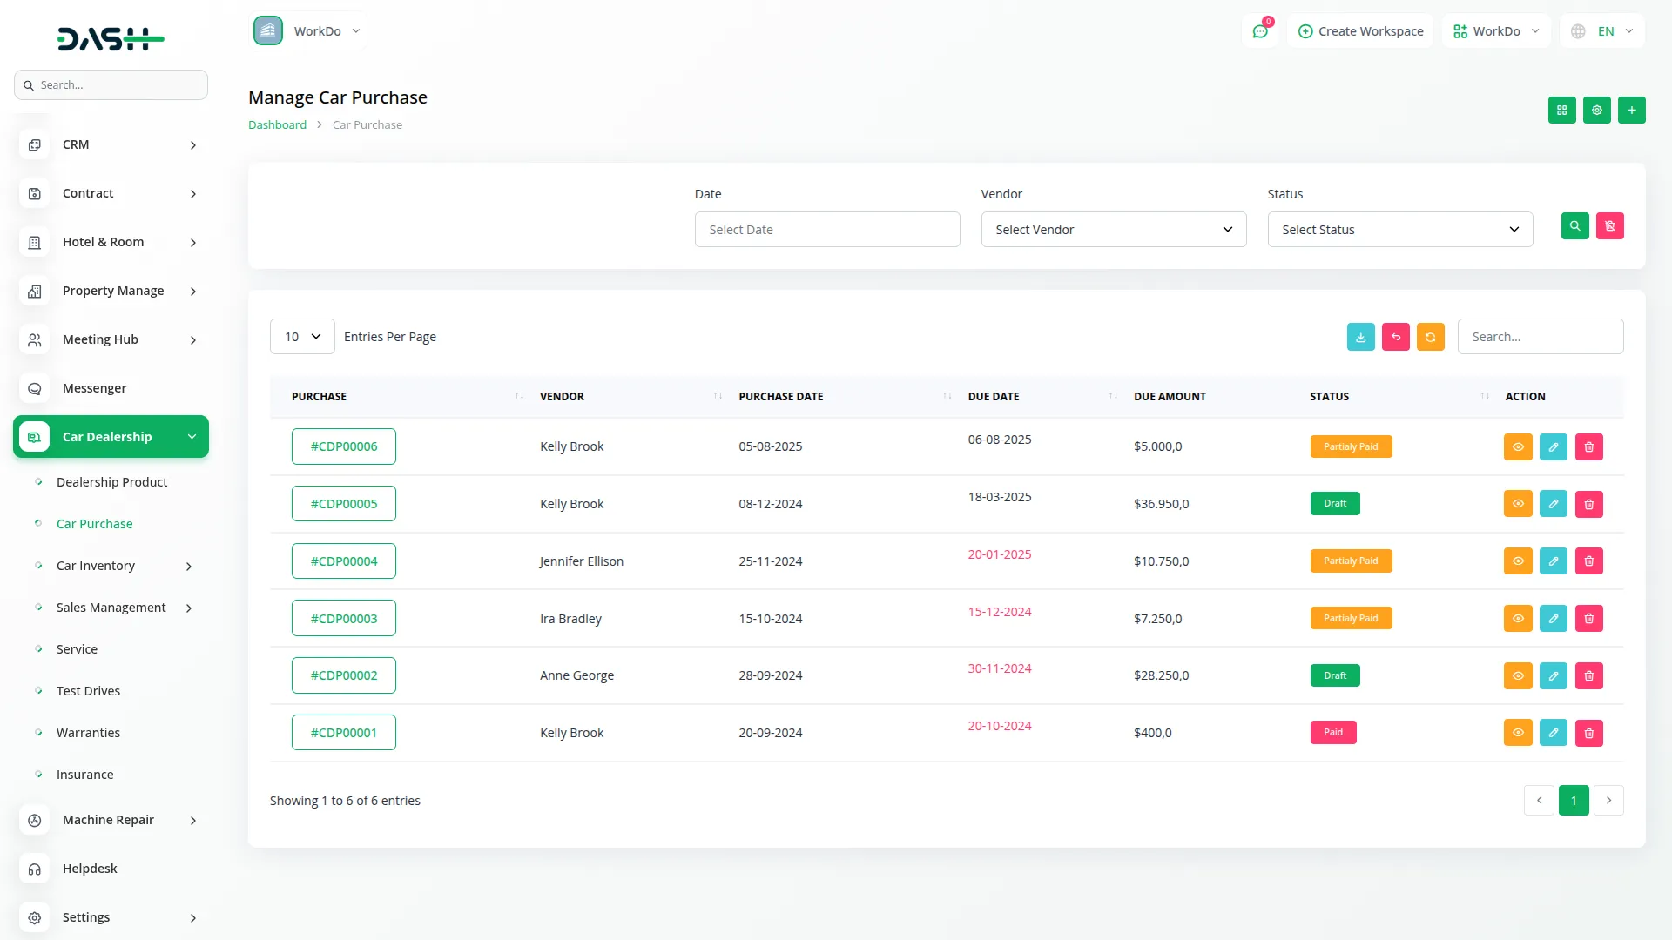Open purchase link #CDP00005

click(x=343, y=504)
